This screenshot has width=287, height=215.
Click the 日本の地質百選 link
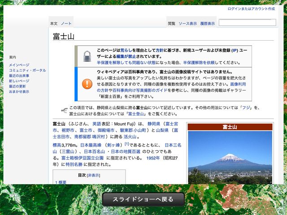[126, 151]
